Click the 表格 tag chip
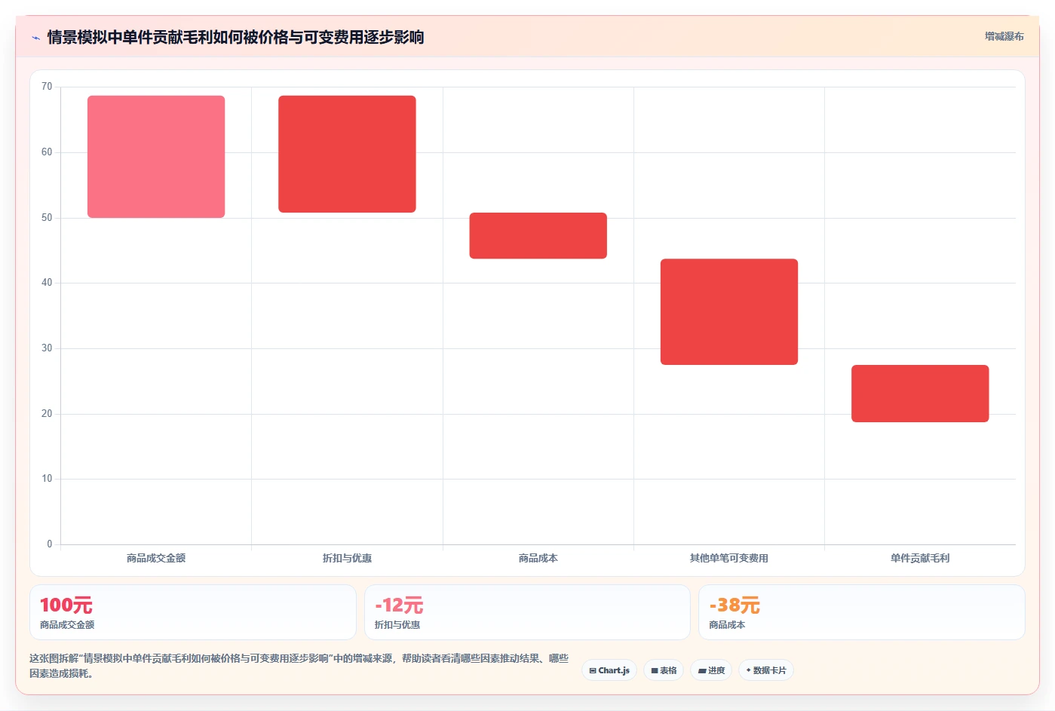 point(664,670)
